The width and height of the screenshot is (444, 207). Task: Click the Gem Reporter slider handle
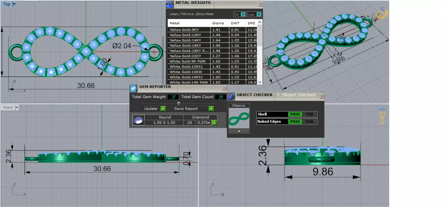pos(179,103)
